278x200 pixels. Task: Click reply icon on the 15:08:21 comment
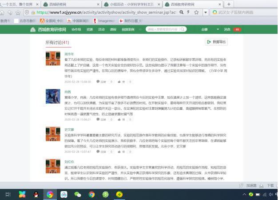[98, 119]
